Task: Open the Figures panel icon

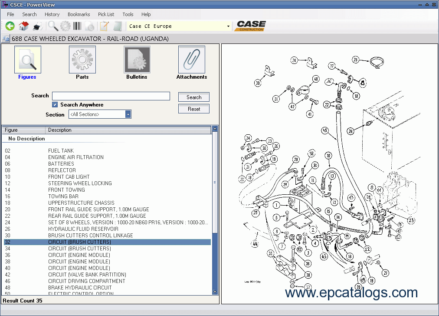Action: tap(27, 60)
